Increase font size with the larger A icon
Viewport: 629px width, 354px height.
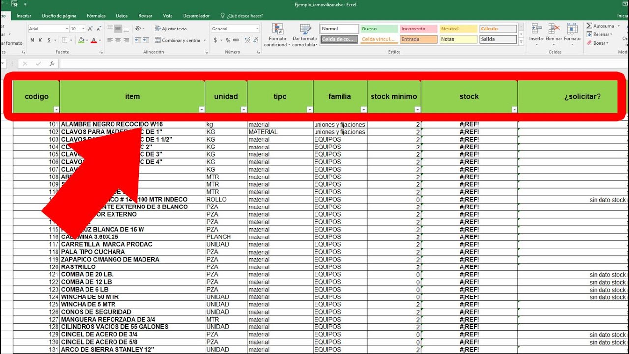point(90,29)
